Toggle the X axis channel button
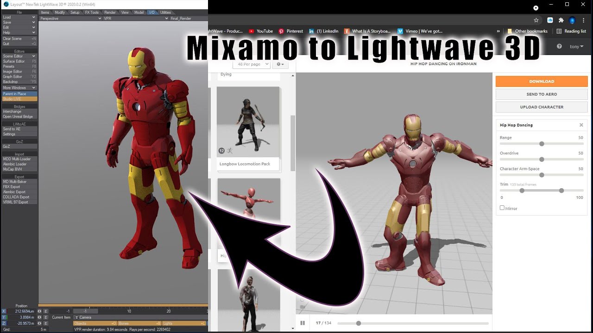593x333 pixels. [x=4, y=311]
